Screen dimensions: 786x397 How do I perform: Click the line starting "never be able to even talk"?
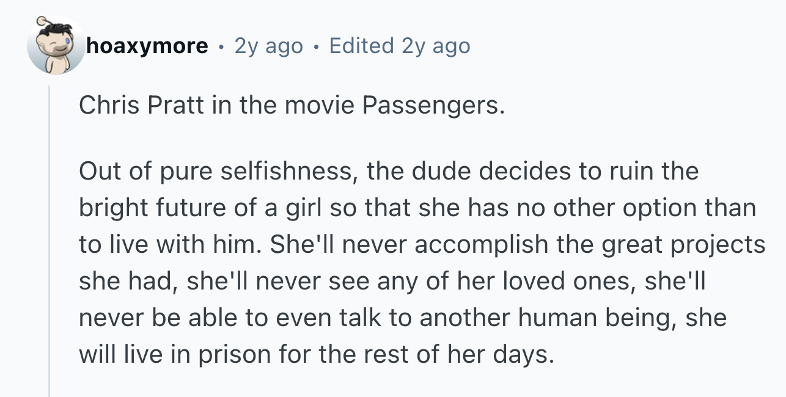pyautogui.click(x=403, y=318)
